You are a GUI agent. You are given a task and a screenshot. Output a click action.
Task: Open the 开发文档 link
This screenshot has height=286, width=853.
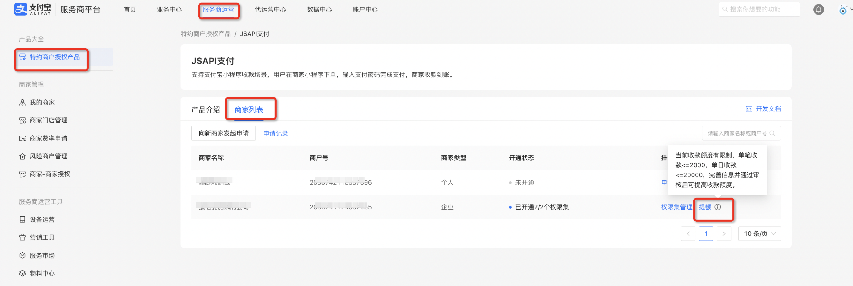point(768,109)
